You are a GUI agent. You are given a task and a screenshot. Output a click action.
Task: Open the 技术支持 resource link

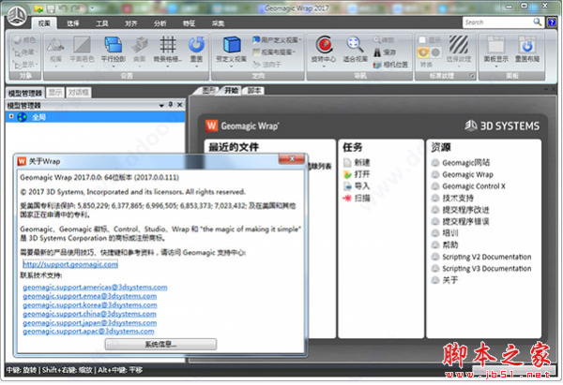[458, 198]
